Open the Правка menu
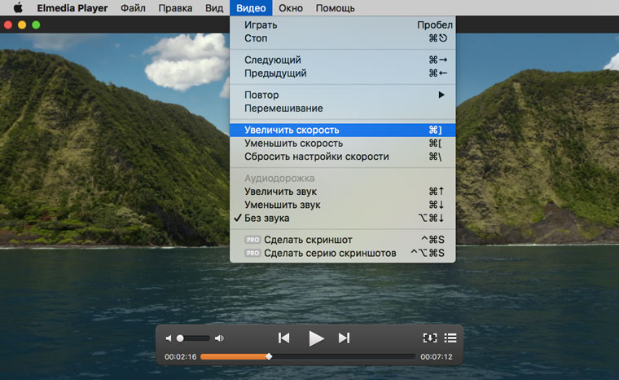This screenshot has width=619, height=380. 175,8
